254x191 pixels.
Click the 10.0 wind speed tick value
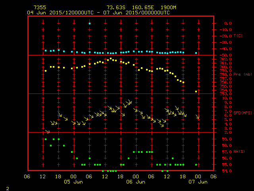coord(227,98)
